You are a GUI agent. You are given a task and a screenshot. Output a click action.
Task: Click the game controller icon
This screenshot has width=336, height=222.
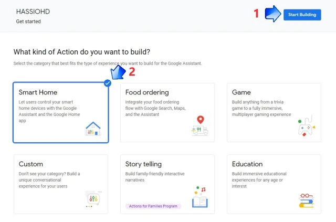point(307,126)
